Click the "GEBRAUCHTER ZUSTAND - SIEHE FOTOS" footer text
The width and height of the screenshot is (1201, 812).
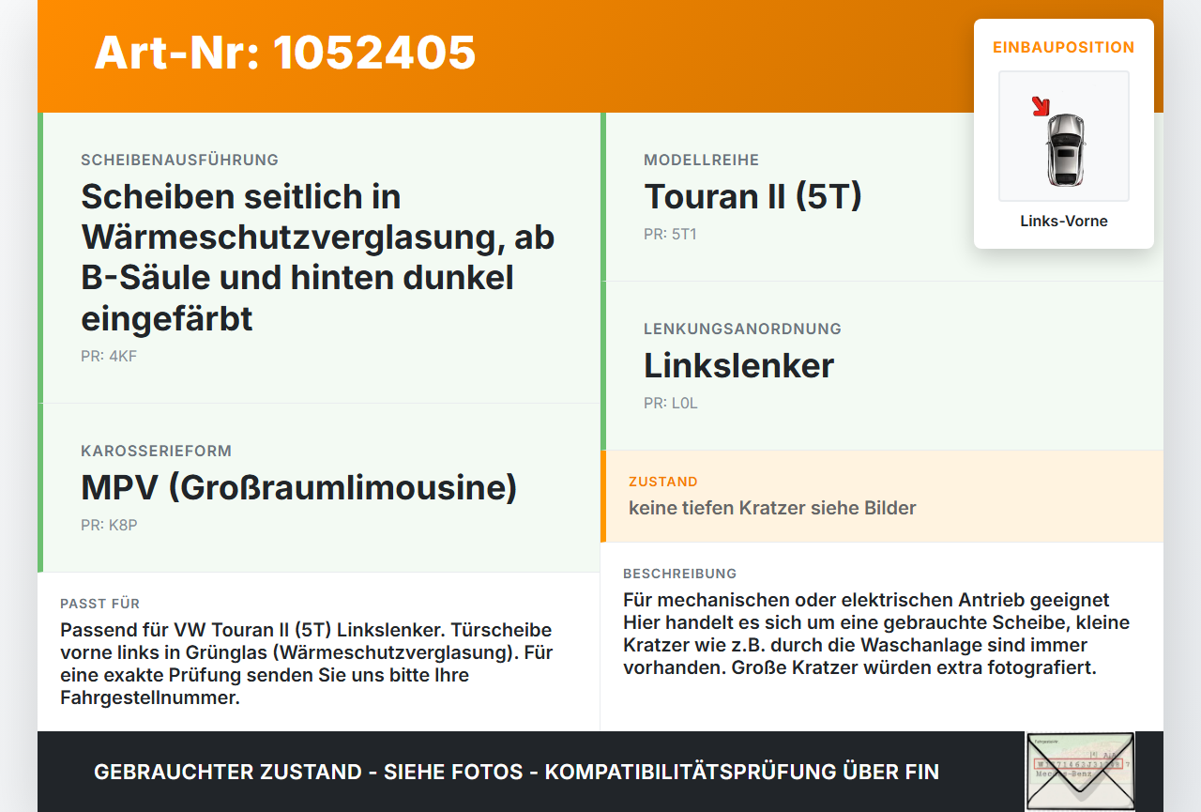click(x=516, y=772)
